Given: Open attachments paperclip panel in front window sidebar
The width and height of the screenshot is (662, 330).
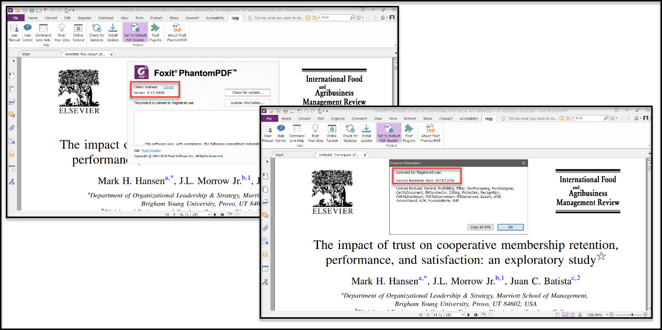Looking at the screenshot, I should point(265,228).
